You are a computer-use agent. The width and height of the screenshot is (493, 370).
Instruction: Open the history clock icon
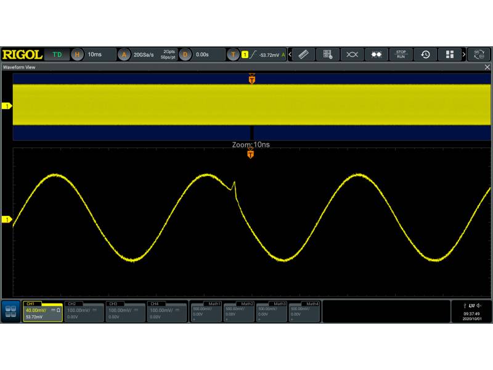tap(425, 55)
